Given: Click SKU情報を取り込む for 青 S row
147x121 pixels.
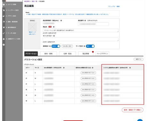Looking at the screenshot, I should click(88, 90).
